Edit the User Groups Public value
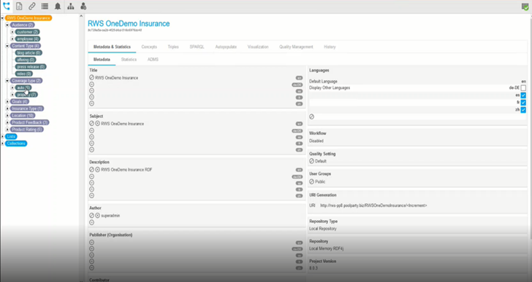The height and width of the screenshot is (282, 532). [311, 181]
